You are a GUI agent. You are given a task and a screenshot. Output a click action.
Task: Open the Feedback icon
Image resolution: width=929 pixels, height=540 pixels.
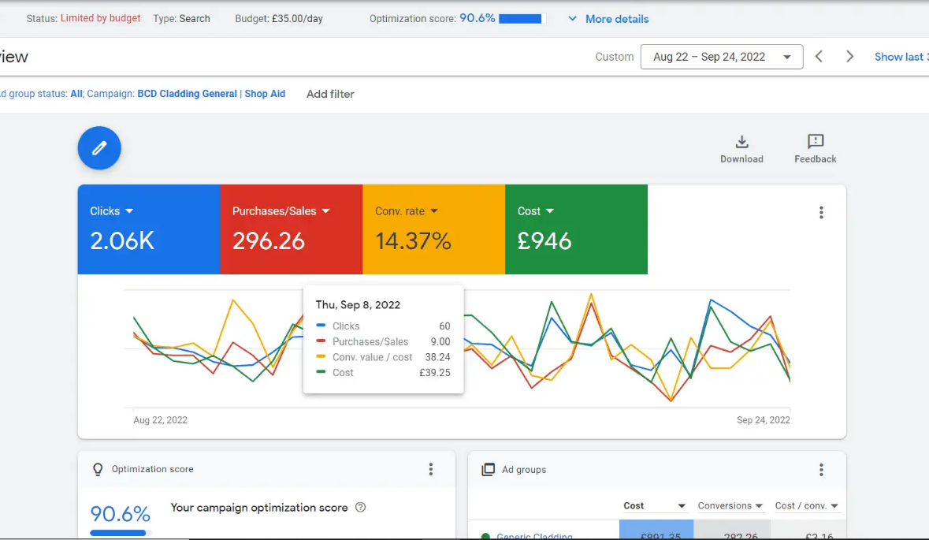[816, 141]
